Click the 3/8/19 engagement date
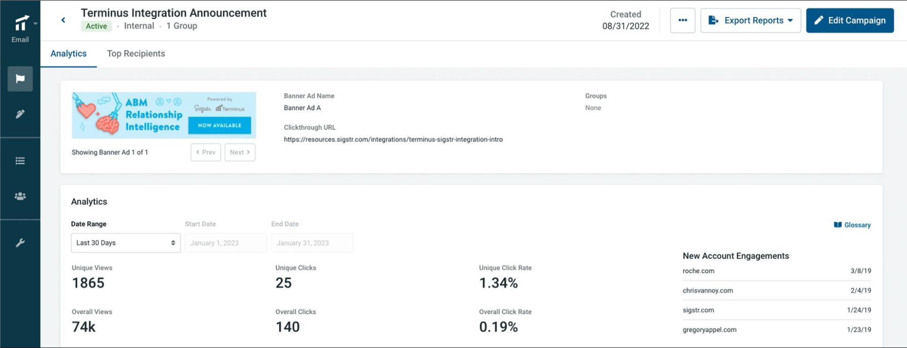This screenshot has height=348, width=907. [861, 271]
